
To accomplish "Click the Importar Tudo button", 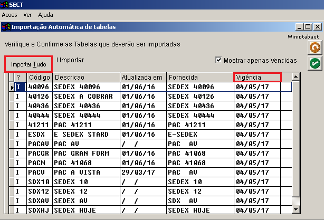I will coord(28,64).
